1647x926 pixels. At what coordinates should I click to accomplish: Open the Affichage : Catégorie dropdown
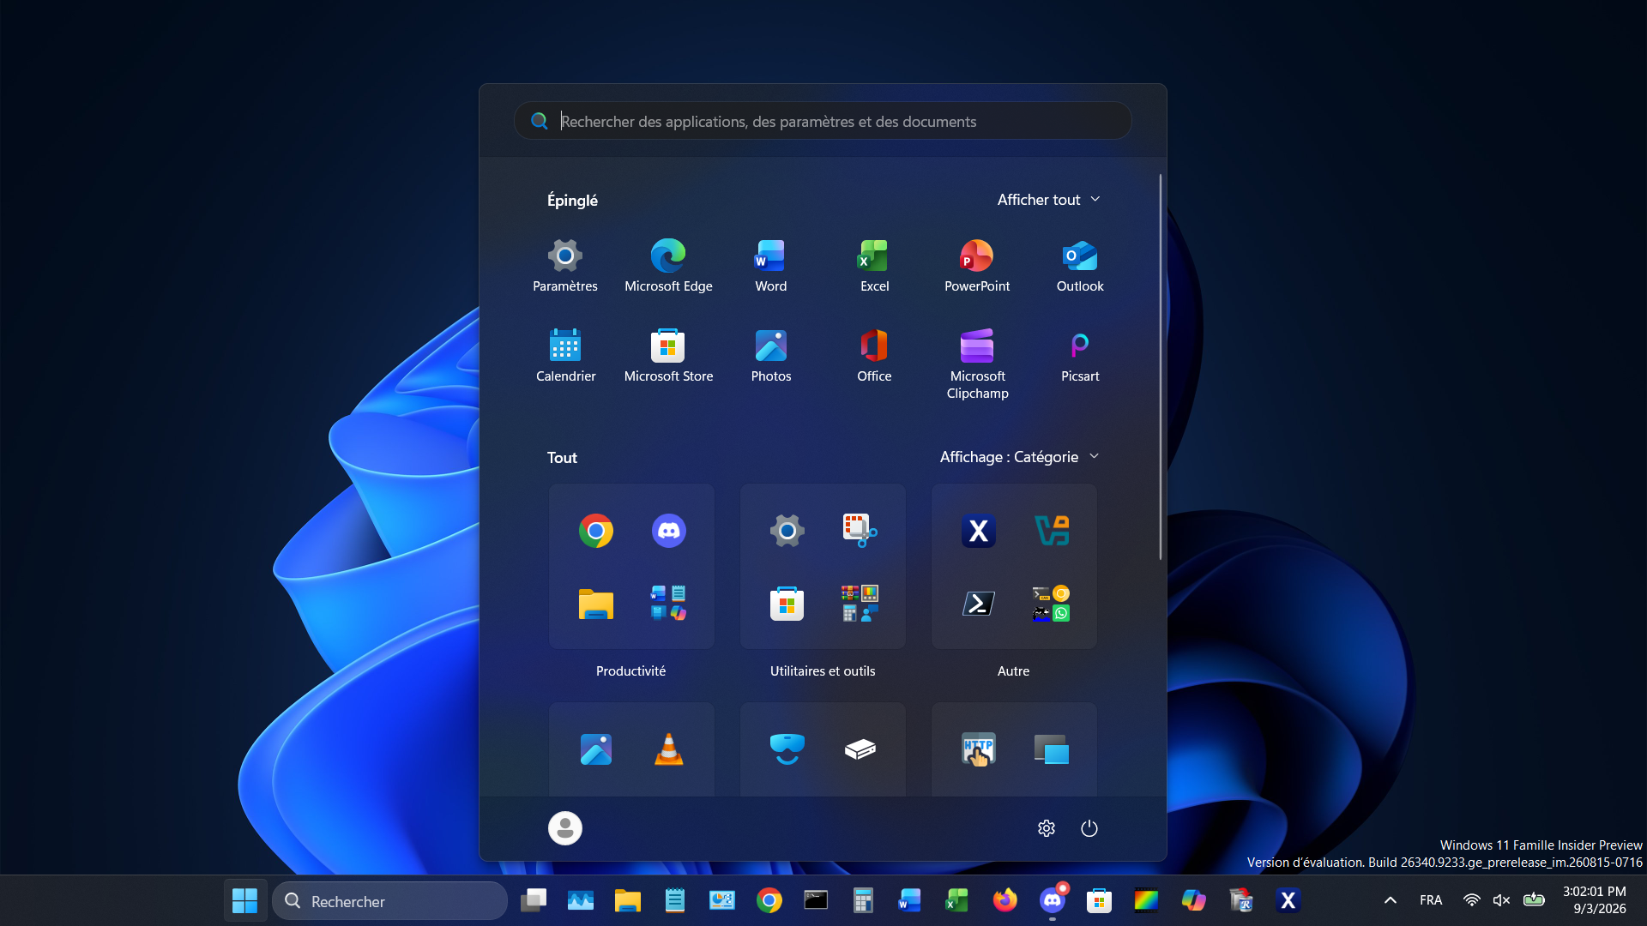tap(1019, 457)
